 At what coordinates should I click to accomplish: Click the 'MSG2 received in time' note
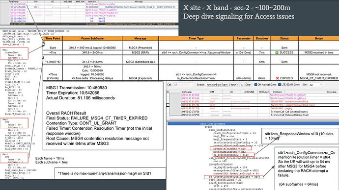(x=319, y=52)
